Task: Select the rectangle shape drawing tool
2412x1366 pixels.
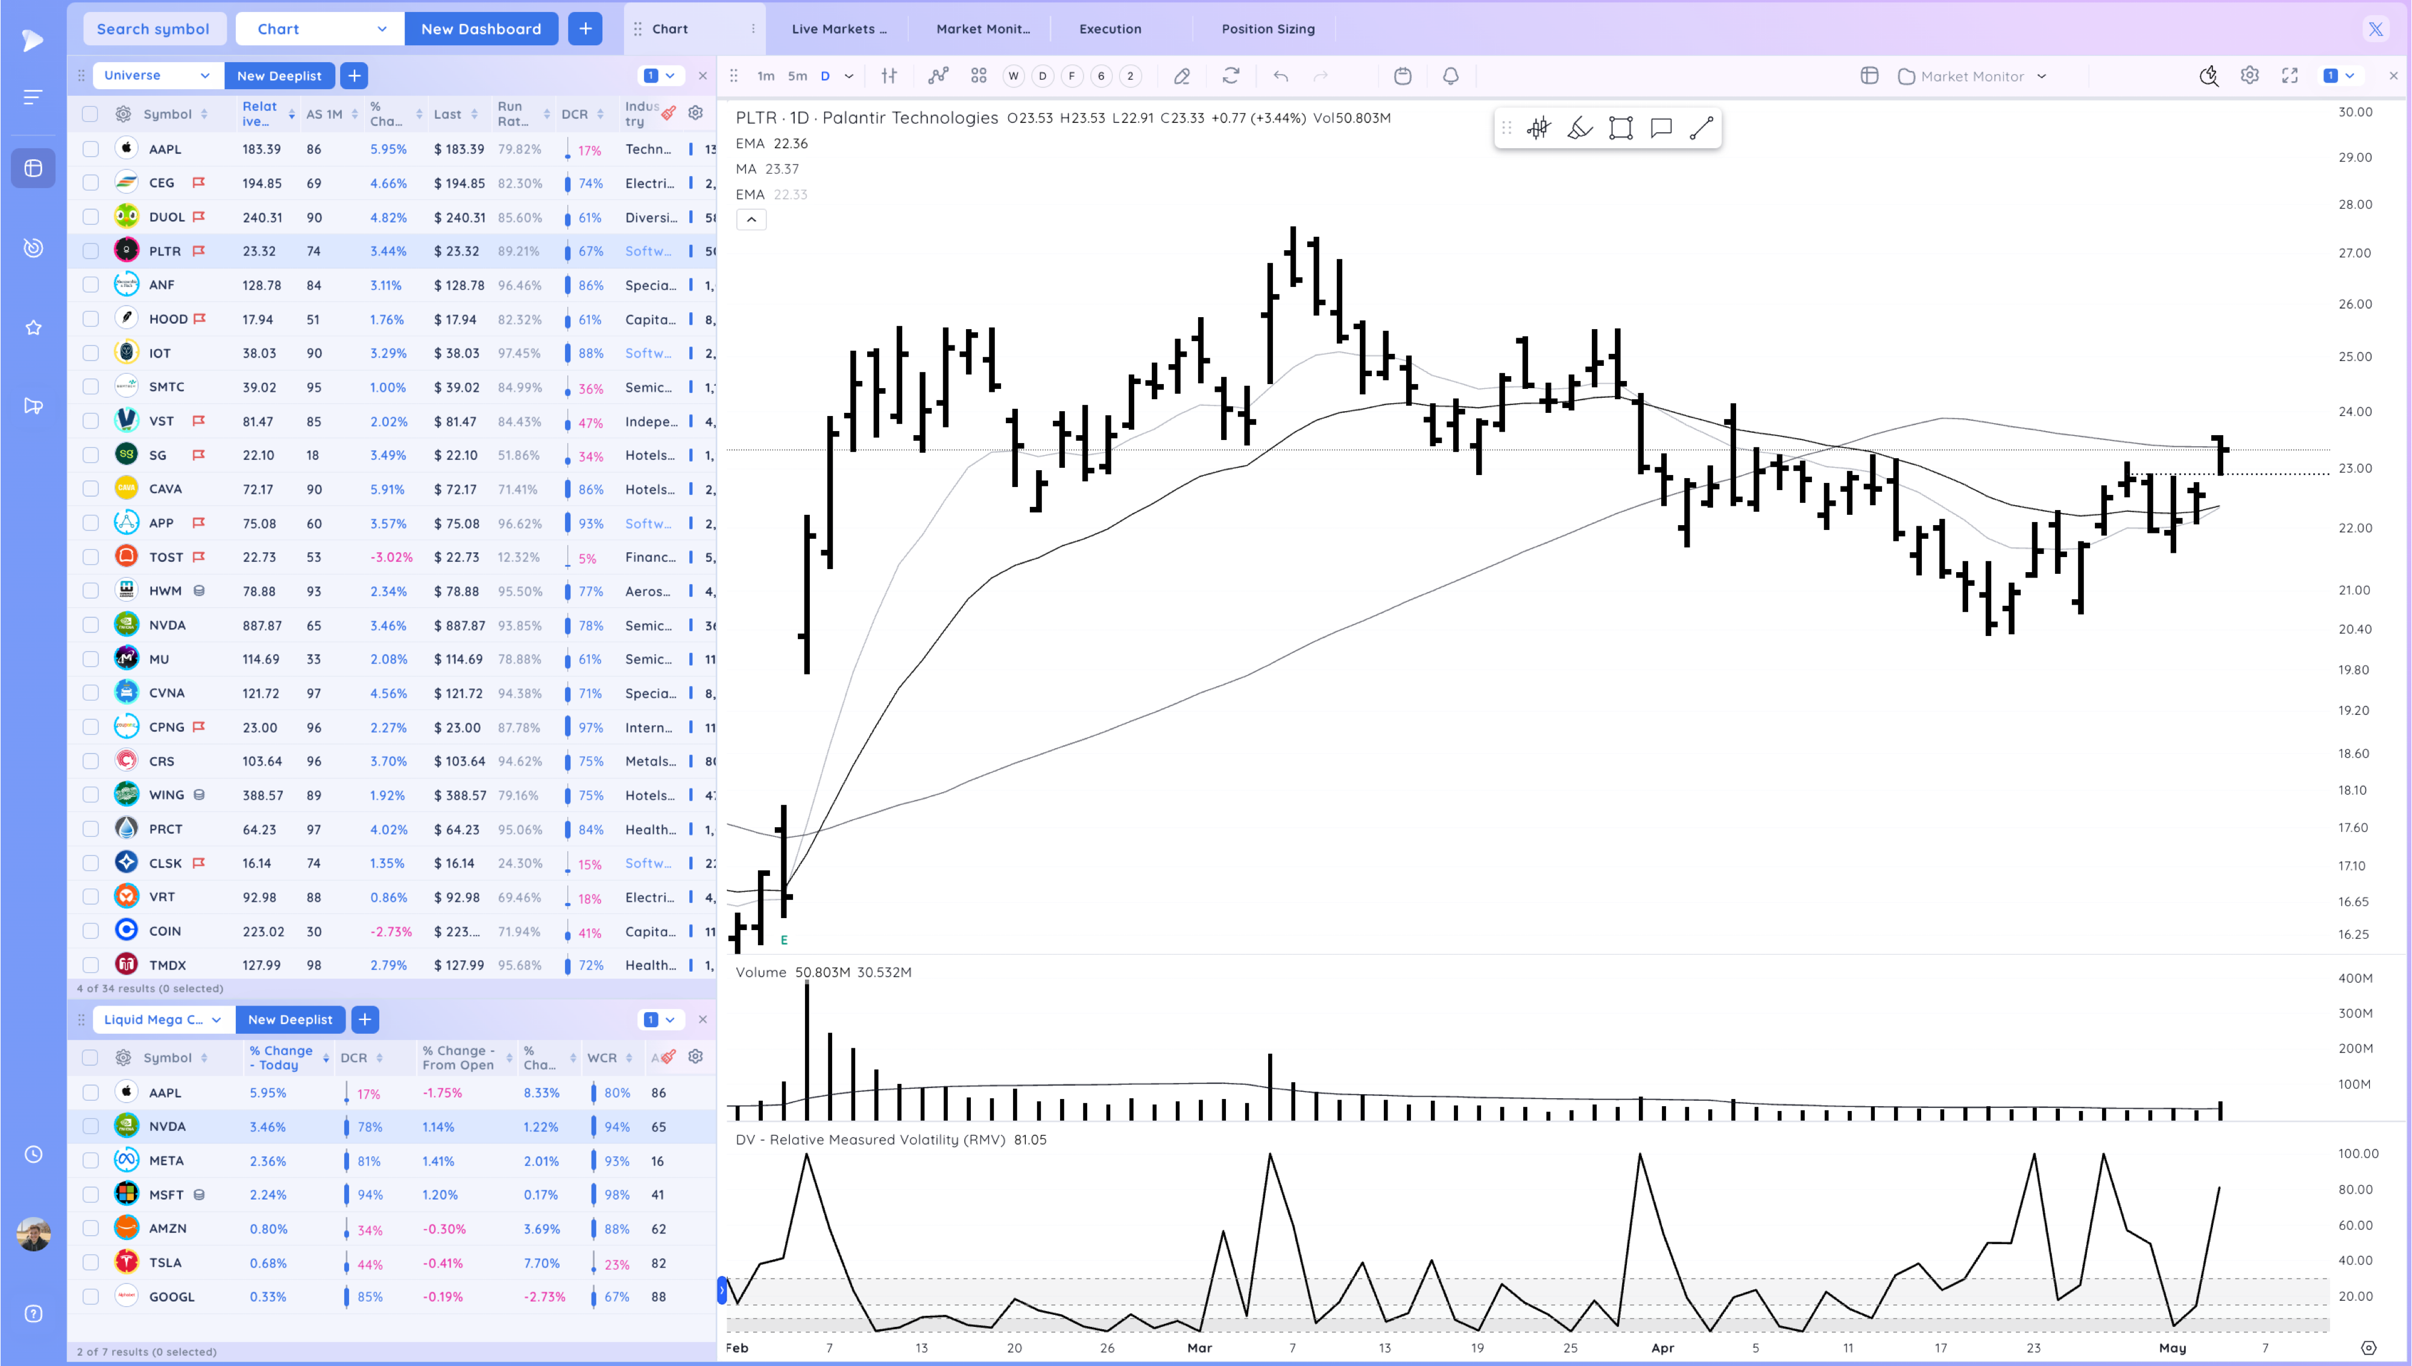Action: 1621,128
